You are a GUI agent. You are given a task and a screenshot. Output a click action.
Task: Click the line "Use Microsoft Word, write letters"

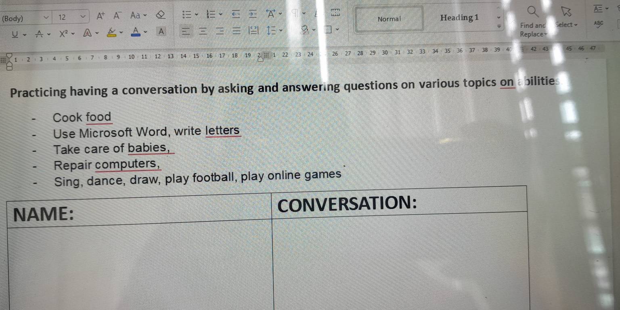(147, 132)
